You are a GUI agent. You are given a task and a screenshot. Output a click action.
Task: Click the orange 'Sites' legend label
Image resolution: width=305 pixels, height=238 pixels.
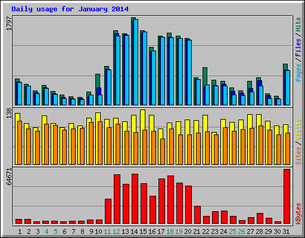point(298,156)
